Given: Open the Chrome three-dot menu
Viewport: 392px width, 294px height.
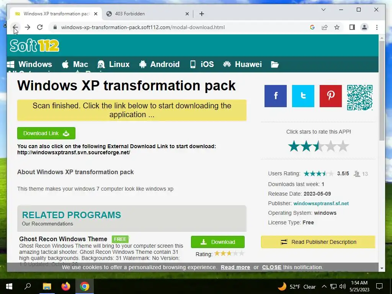Looking at the screenshot, I should tap(377, 27).
